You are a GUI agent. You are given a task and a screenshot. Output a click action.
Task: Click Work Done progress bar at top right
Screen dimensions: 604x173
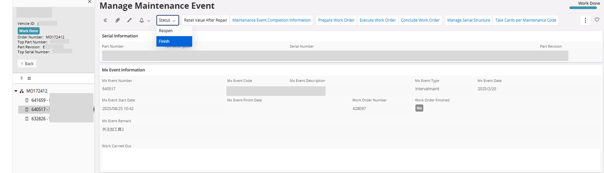[584, 8]
